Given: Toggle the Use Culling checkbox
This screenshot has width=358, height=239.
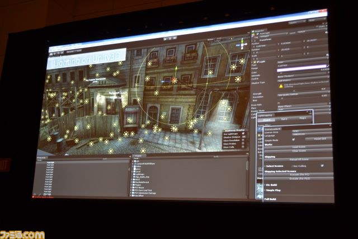Looking at the screenshot, I should pos(322,166).
